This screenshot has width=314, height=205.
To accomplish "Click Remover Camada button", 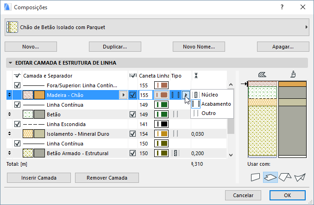I will 107,178.
